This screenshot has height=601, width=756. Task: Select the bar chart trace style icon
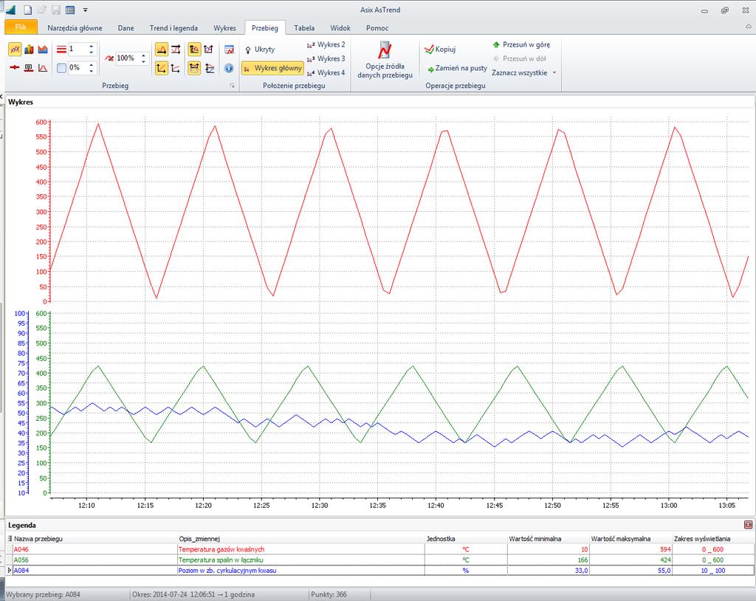tap(29, 49)
